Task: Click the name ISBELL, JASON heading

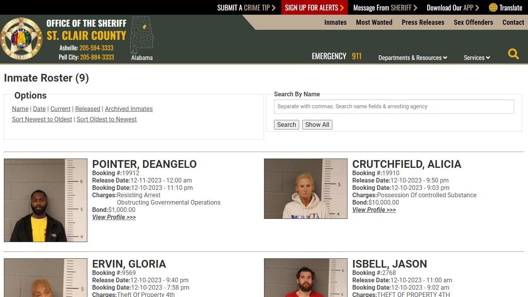Action: pyautogui.click(x=390, y=264)
